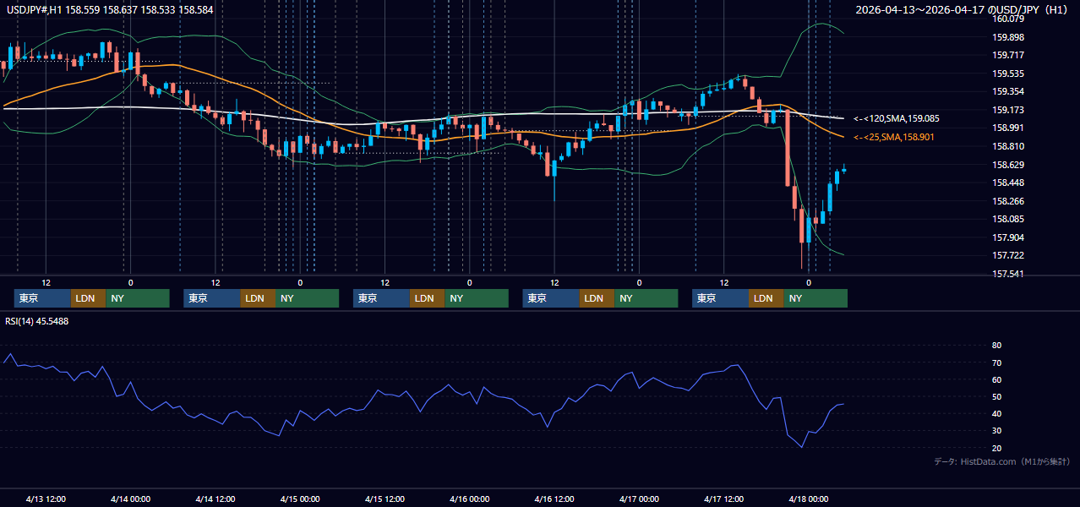Click the 157.541 price axis label
The height and width of the screenshot is (507, 1080).
(x=1009, y=274)
